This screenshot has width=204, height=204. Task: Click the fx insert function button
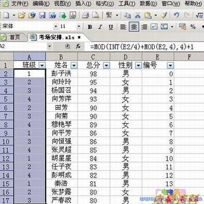tap(78, 46)
